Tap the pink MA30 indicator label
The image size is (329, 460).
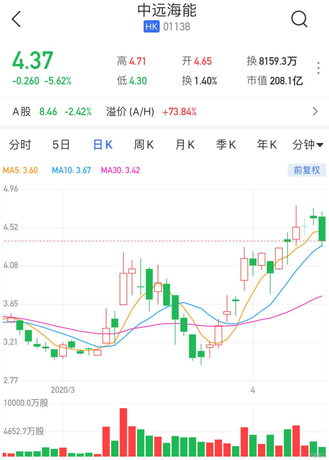[x=120, y=170]
